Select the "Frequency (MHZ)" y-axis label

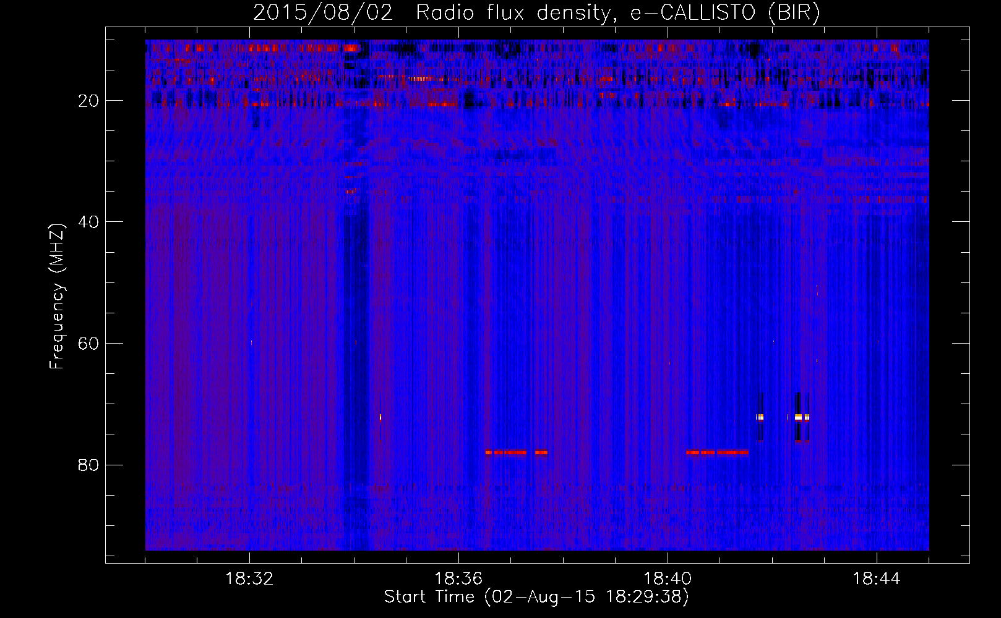tap(57, 297)
